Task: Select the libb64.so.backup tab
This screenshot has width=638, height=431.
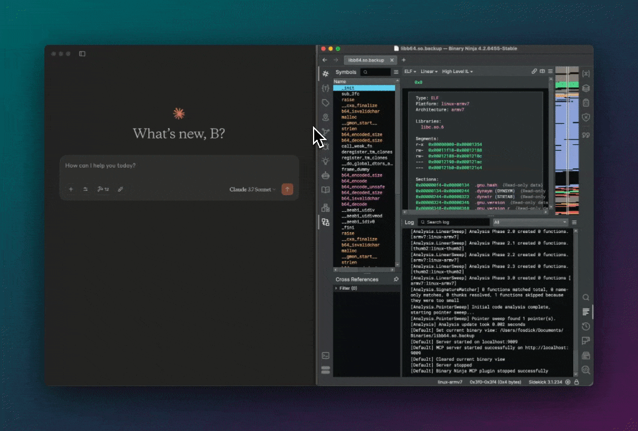Action: tap(366, 60)
